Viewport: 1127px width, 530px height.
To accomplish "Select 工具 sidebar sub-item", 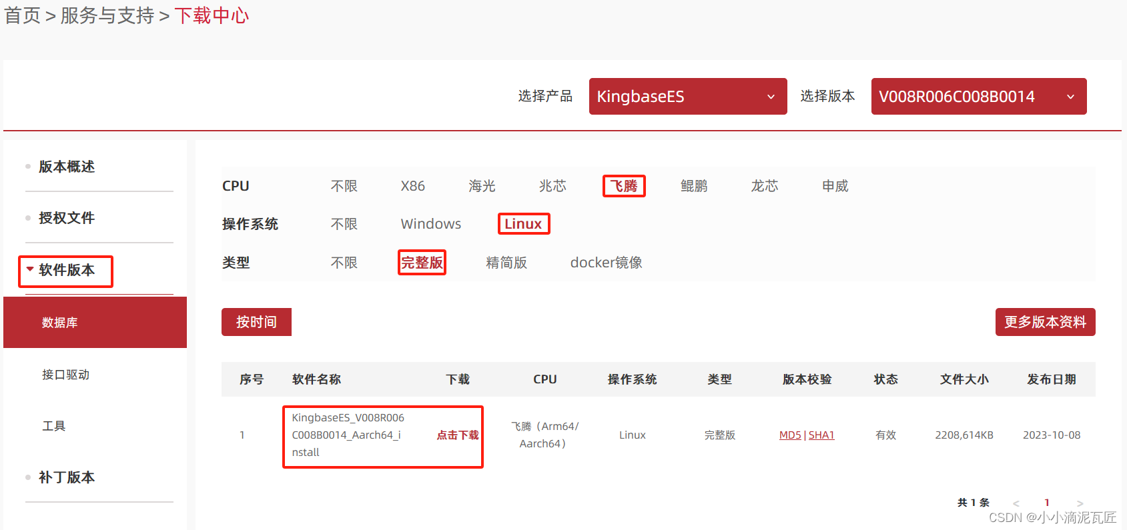I will click(54, 426).
